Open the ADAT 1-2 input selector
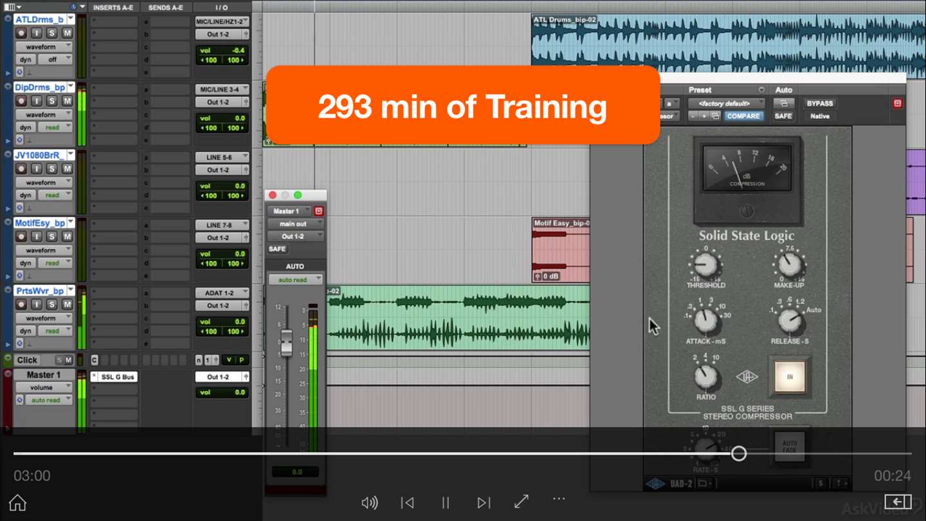The height and width of the screenshot is (521, 926). 222,293
